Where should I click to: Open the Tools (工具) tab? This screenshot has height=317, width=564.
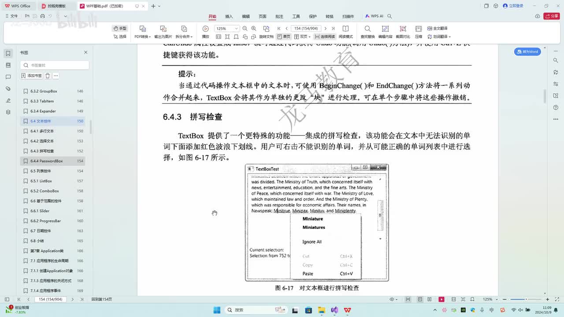click(296, 16)
